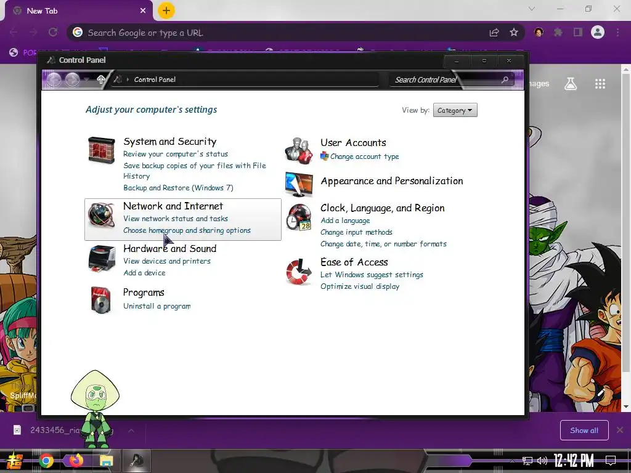
Task: Go back in Control Panel navigation
Action: (54, 79)
